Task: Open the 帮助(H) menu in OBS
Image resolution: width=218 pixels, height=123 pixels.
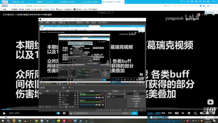Action: [94, 23]
